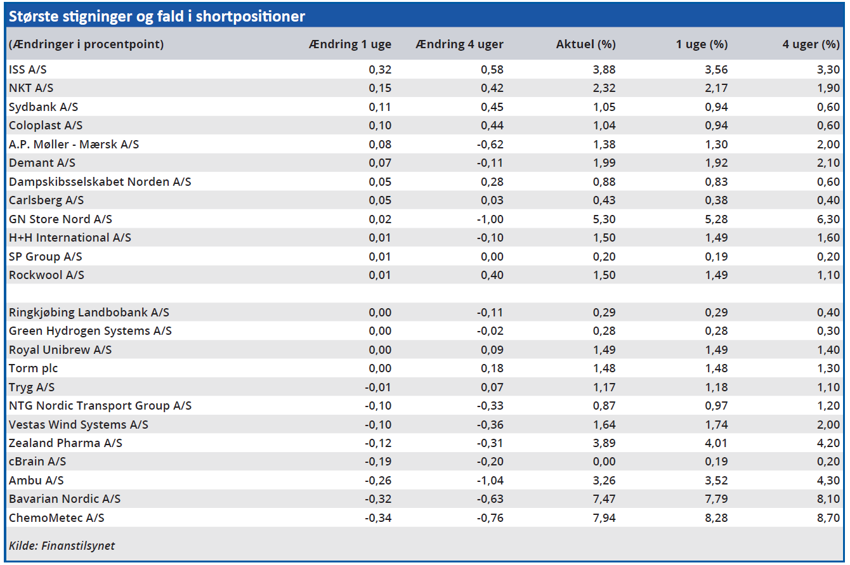Click ISS A/S 1-week change 0,32
Viewport: 850px width, 565px height.
[380, 70]
